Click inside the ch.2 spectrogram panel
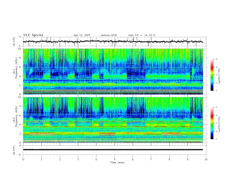 [113, 120]
